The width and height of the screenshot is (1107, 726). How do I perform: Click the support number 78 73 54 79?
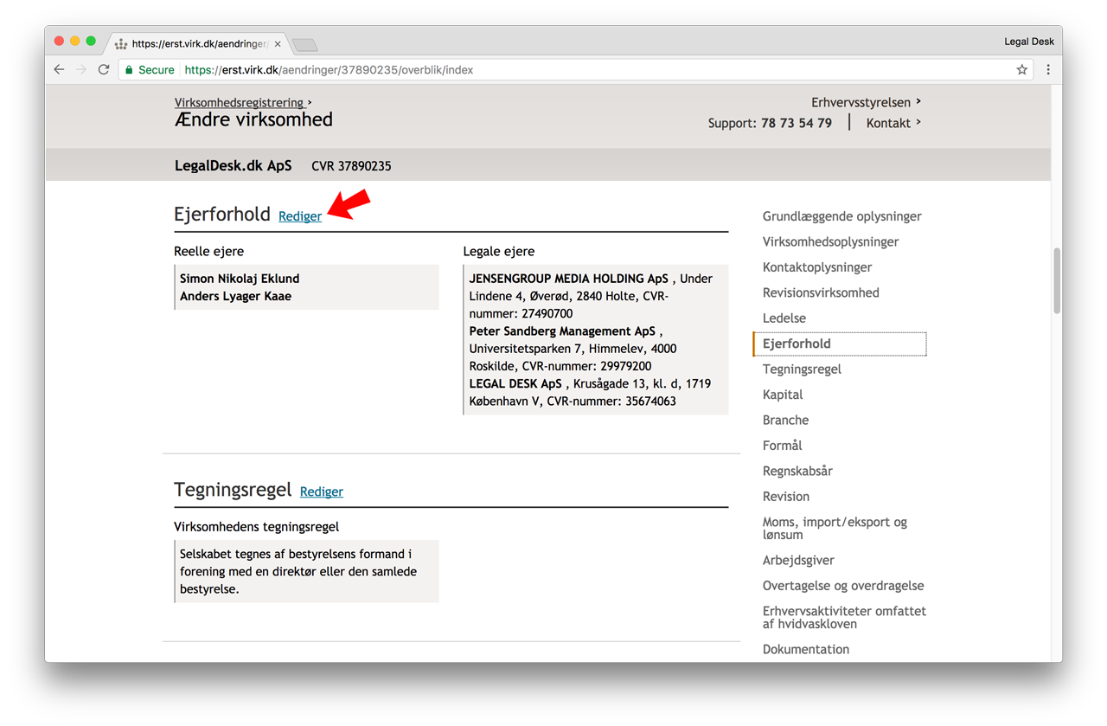797,123
